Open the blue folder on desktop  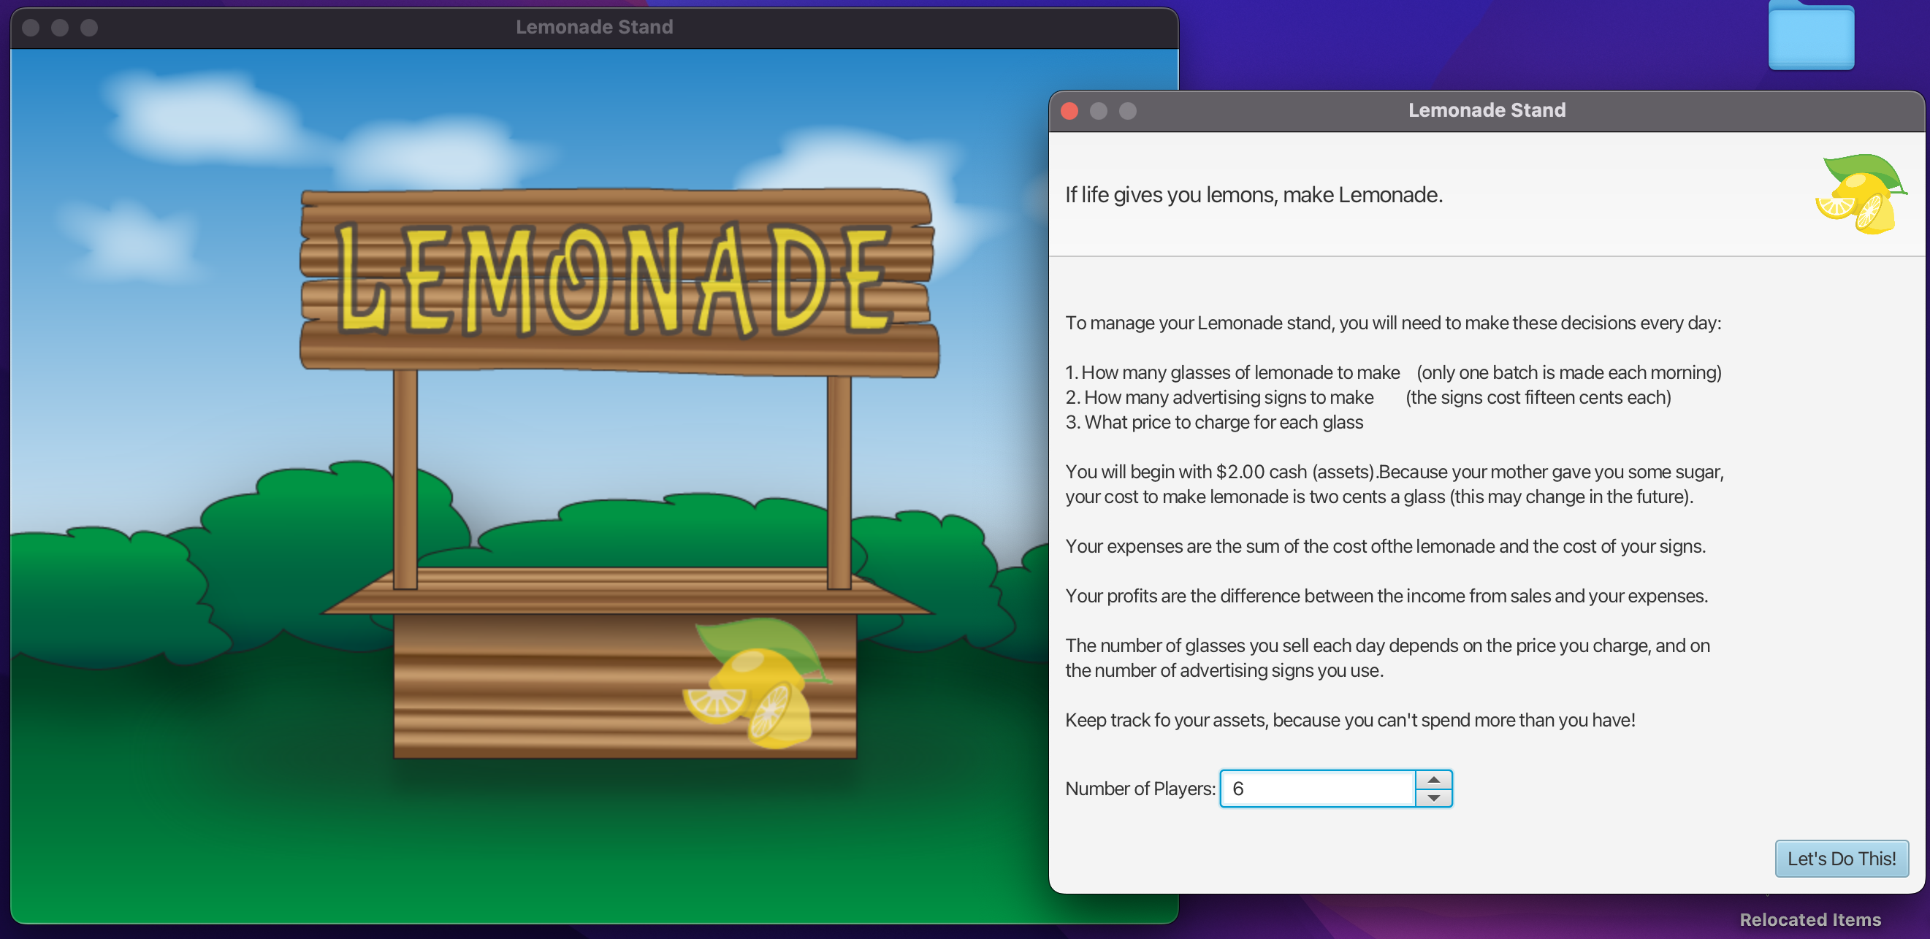click(x=1811, y=36)
